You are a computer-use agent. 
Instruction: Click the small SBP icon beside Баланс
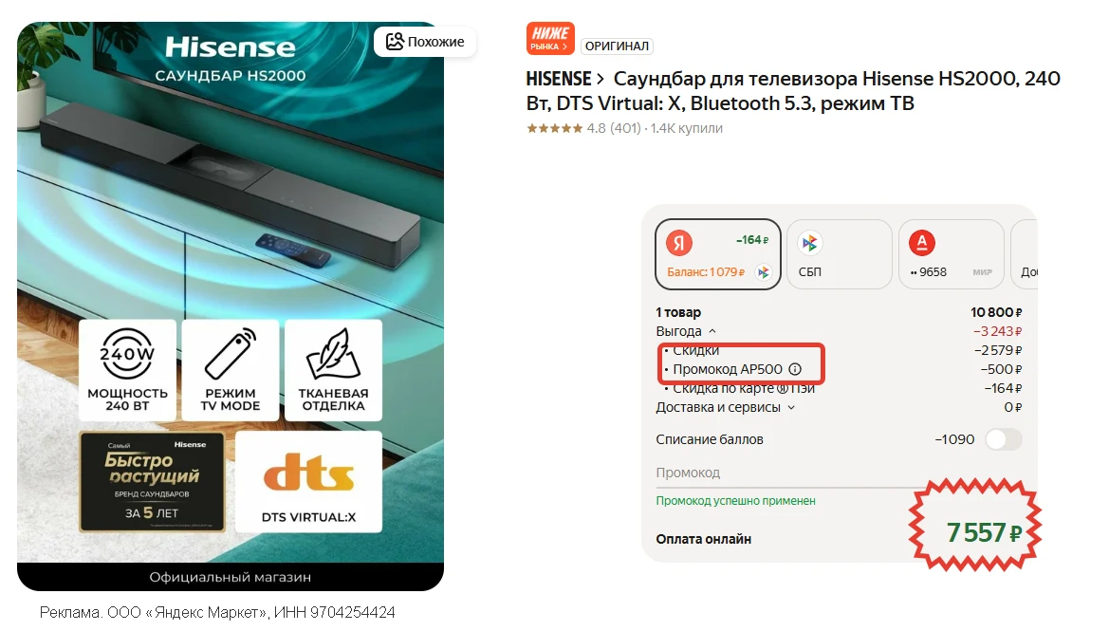click(763, 271)
